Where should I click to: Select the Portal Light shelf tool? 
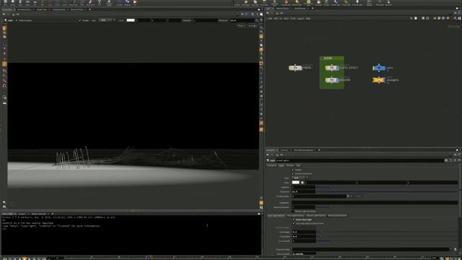coord(346,3)
